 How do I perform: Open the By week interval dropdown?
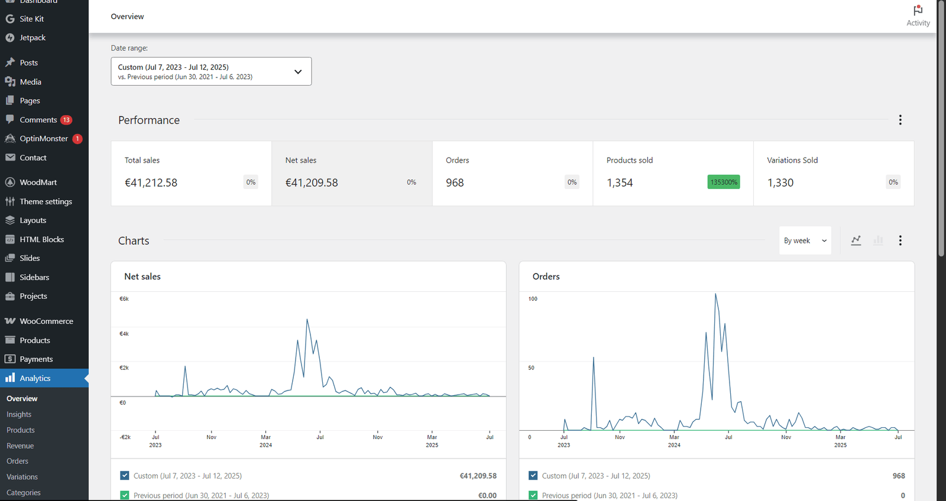click(x=805, y=240)
